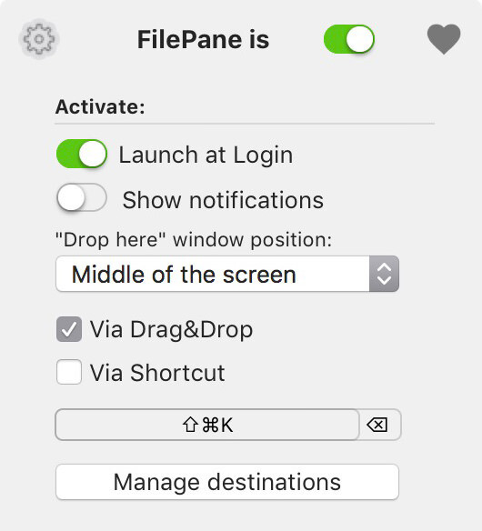The height and width of the screenshot is (531, 482).
Task: Turn off the main FilePane switch
Action: point(349,39)
